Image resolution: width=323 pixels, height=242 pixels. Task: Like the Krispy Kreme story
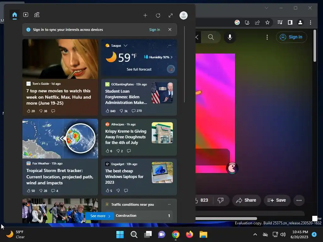109,151
